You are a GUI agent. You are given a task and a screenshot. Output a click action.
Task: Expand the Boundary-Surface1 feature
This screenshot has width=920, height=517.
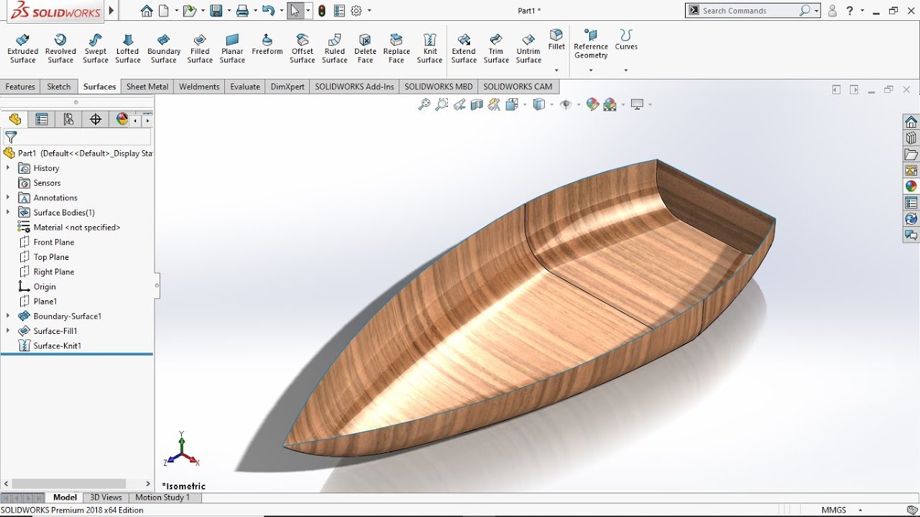click(8, 316)
